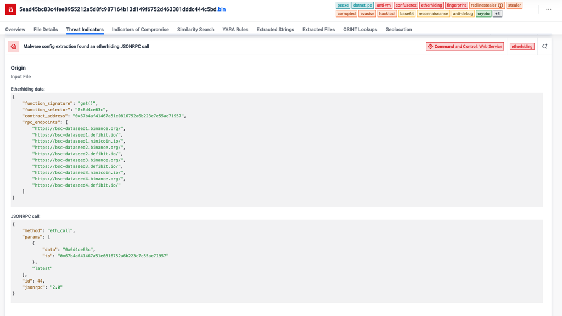Screen dimensions: 562x316
Task: Click the info icon on redlinestealer tag
Action: pyautogui.click(x=501, y=5)
